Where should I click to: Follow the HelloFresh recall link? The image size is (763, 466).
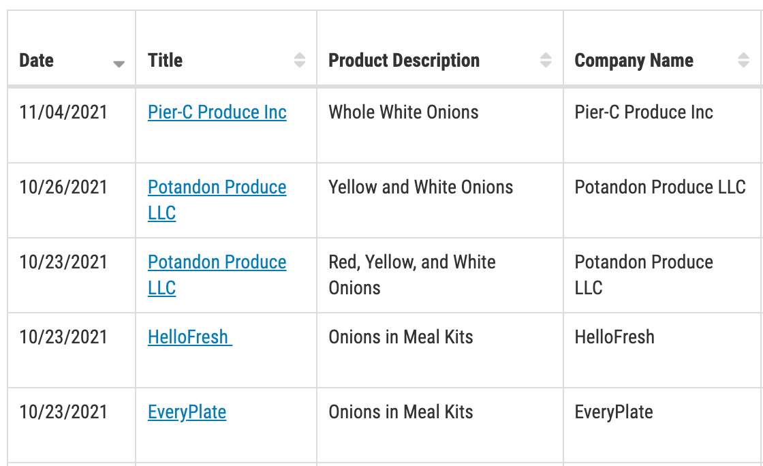(x=190, y=337)
